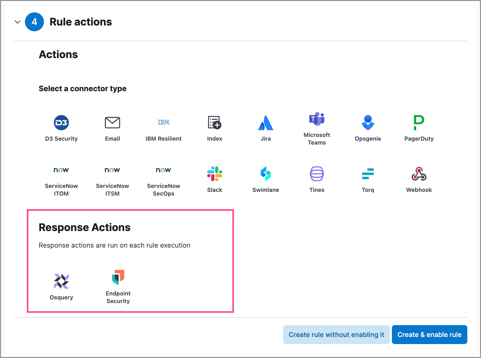This screenshot has height=358, width=481.
Task: Select the Webhook connector
Action: tap(419, 179)
